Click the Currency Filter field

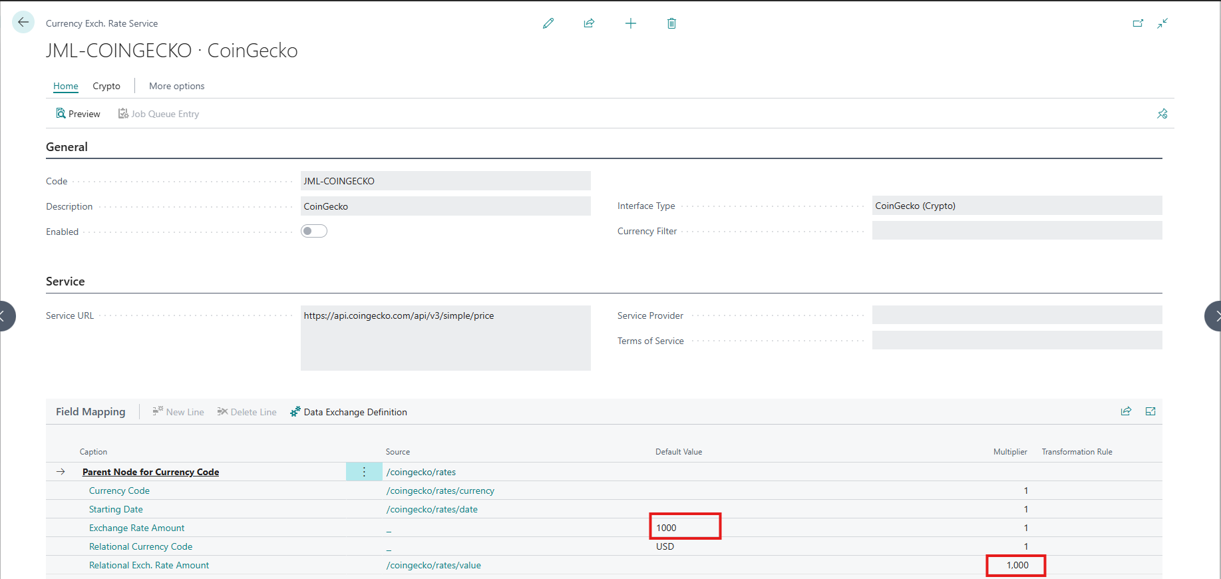[1017, 231]
